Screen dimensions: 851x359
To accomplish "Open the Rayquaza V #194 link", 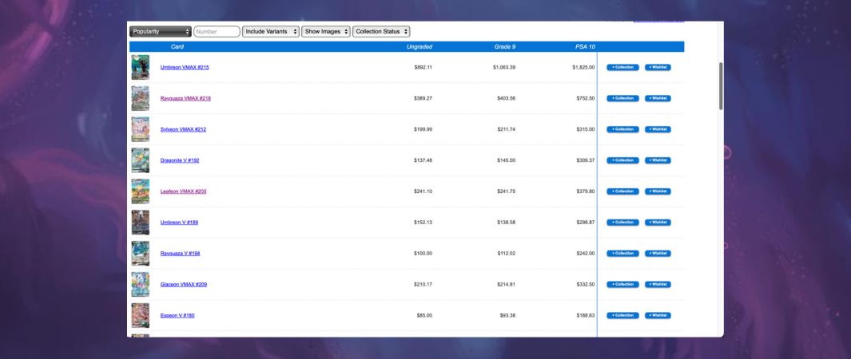I will (x=180, y=254).
